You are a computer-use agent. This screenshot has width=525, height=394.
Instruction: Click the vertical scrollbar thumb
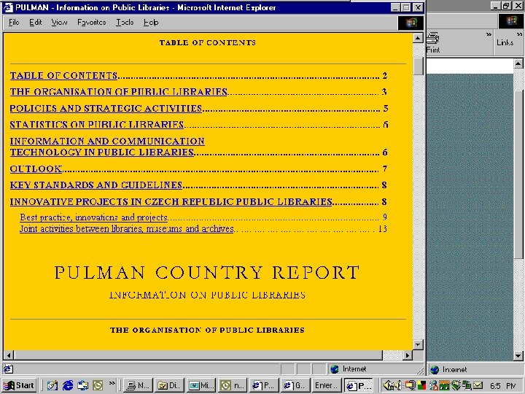tap(419, 66)
